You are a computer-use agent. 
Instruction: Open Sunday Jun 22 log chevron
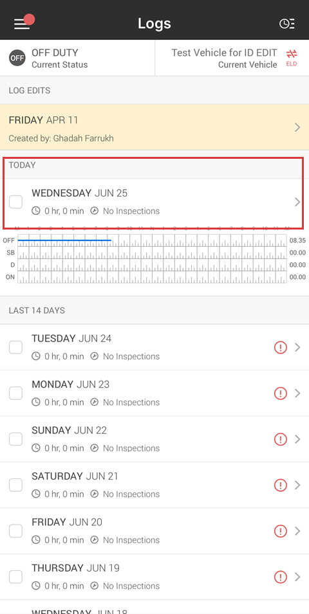point(297,439)
